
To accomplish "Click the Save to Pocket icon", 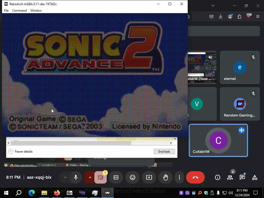I will click(211, 16).
